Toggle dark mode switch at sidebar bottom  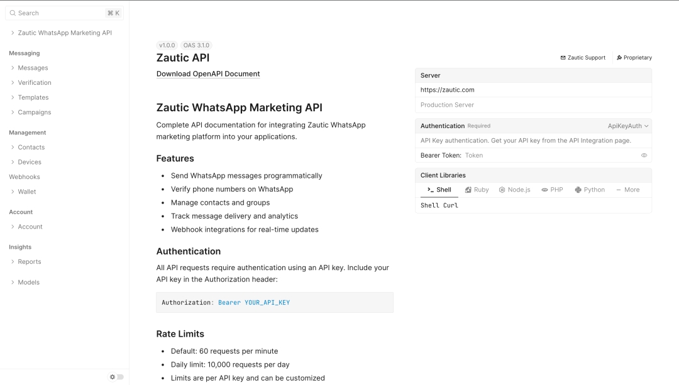[117, 377]
